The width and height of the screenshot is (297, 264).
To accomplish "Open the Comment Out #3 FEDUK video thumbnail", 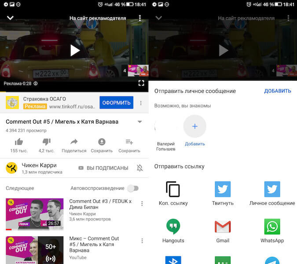I will [34, 214].
